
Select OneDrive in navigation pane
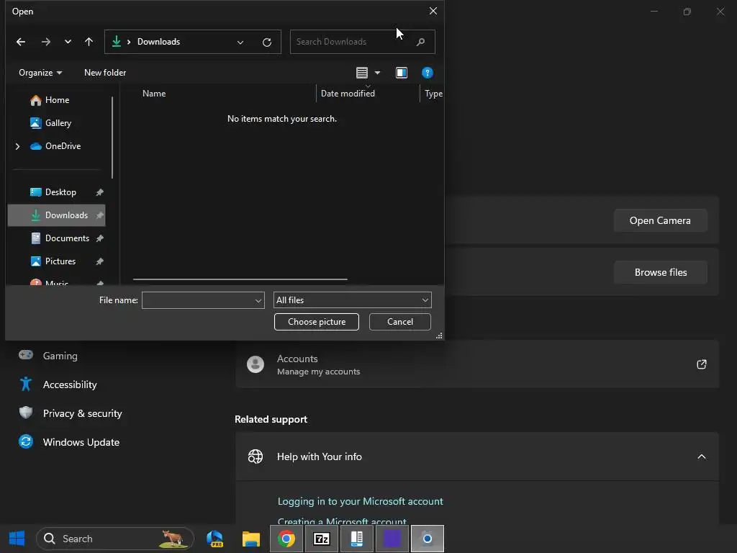coord(55,146)
